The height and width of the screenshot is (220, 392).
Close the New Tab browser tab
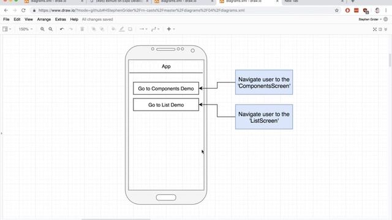342,1
